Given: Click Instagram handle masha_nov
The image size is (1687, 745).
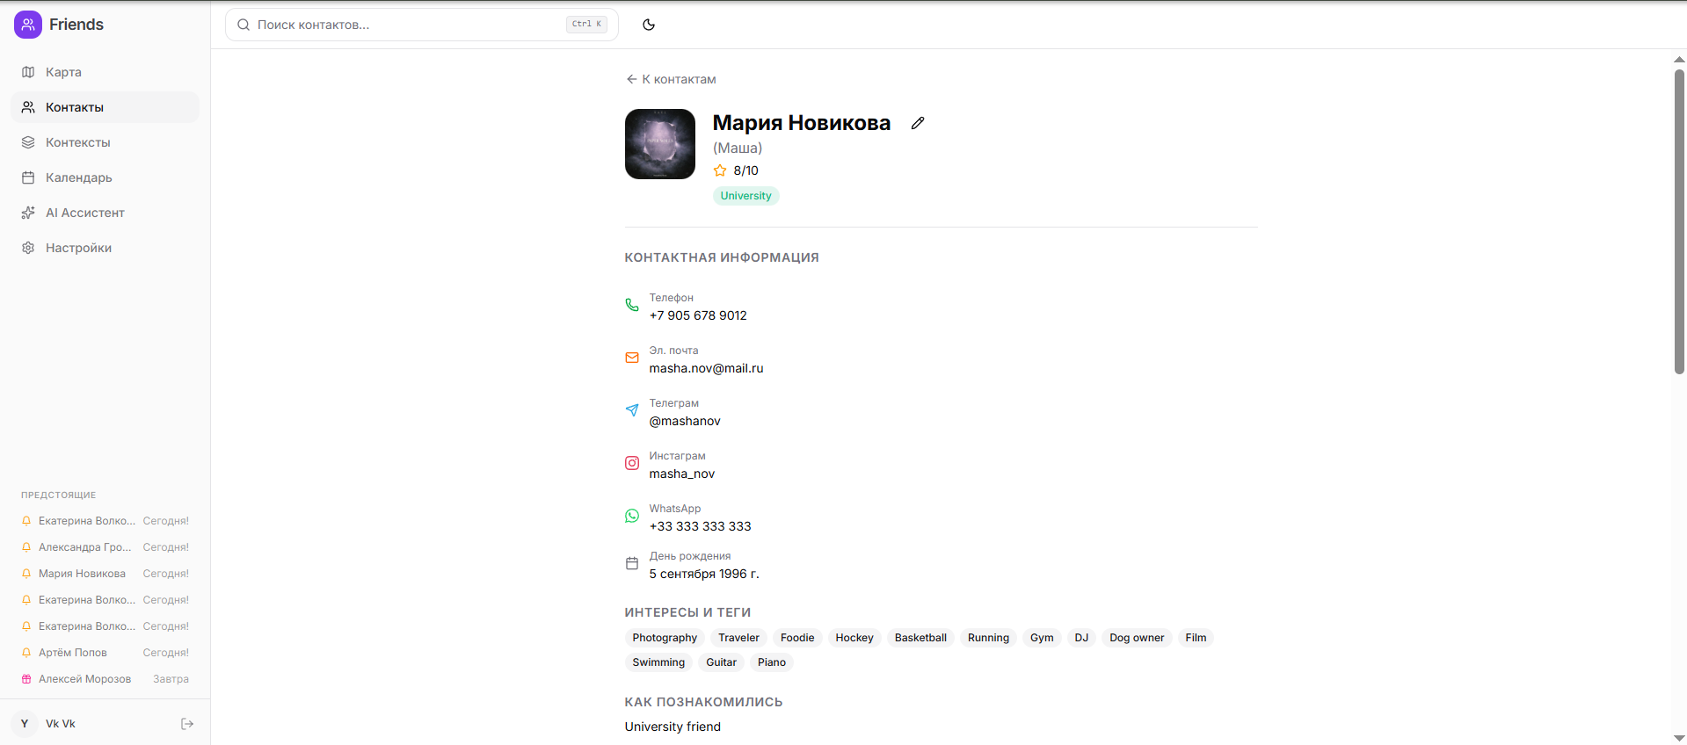Looking at the screenshot, I should pyautogui.click(x=682, y=474).
